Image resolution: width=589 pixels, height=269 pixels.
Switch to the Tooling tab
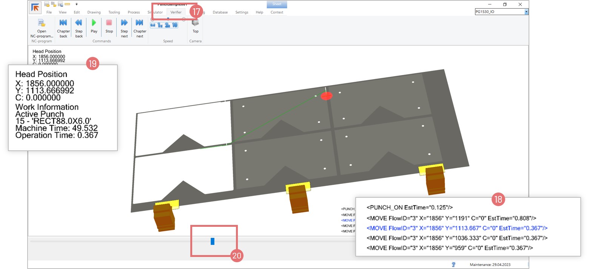coord(114,12)
